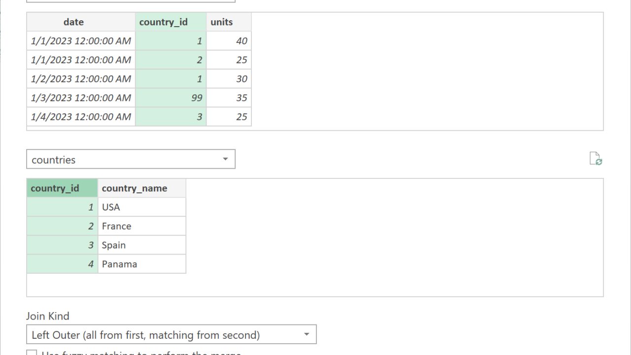Viewport: 631px width, 355px height.
Task: Click the refresh preview icon beside countries
Action: point(596,159)
